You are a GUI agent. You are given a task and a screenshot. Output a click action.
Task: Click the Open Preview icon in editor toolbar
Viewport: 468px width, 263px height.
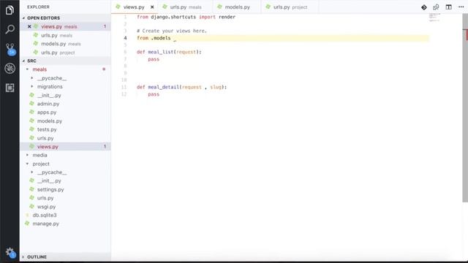coord(436,7)
